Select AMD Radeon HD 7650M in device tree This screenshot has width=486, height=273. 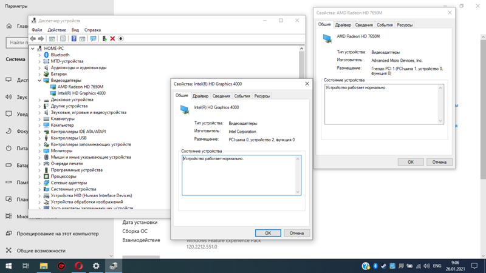click(x=80, y=87)
